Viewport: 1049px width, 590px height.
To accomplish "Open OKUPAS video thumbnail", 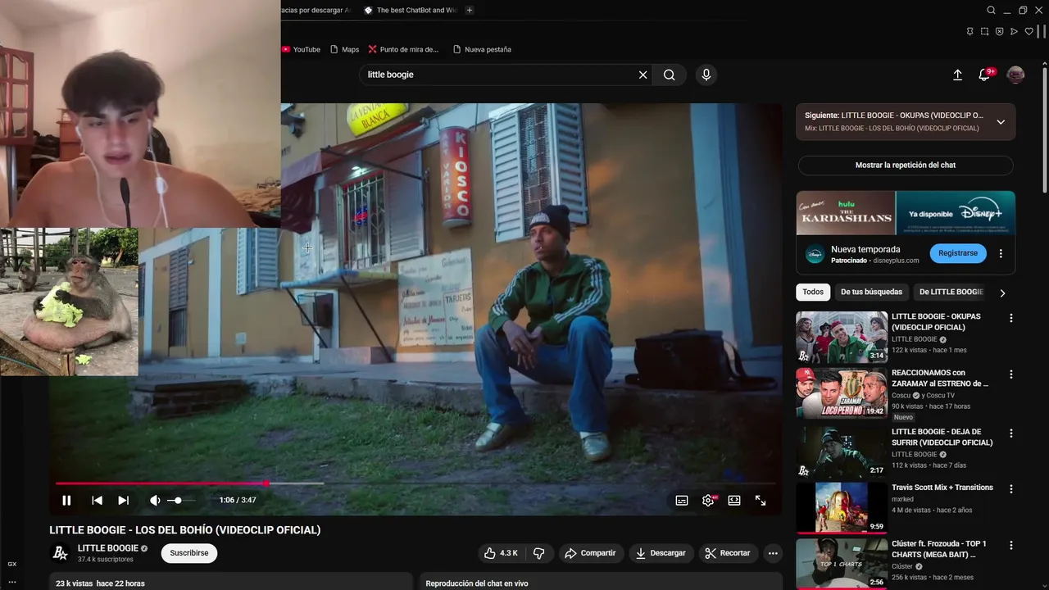I will coord(842,337).
